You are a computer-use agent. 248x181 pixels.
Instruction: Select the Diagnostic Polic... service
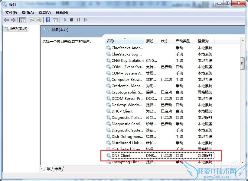160,118
